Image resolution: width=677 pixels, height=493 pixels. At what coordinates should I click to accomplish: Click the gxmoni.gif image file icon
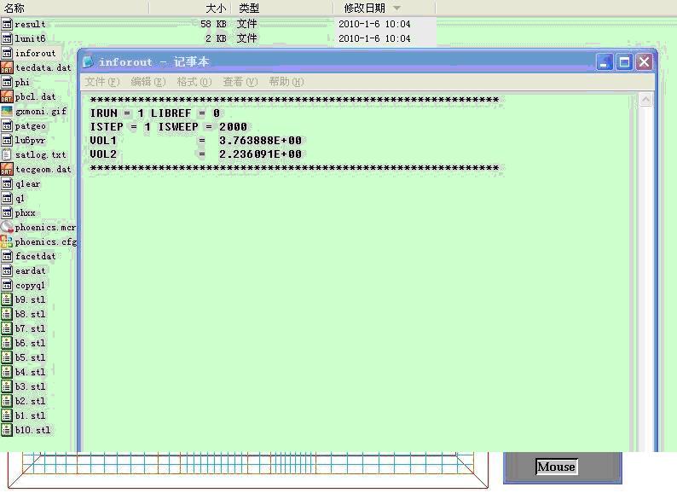point(7,111)
